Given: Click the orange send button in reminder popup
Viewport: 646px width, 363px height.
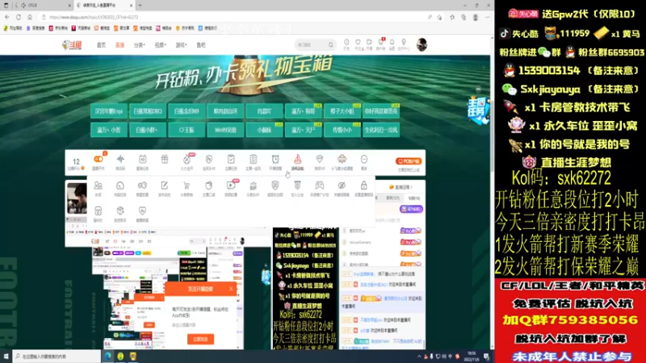Looking at the screenshot, I should tap(200, 339).
